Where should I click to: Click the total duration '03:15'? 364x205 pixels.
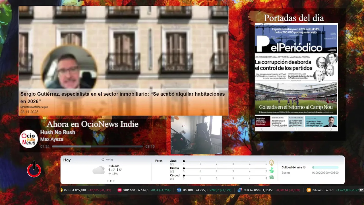click(x=150, y=147)
